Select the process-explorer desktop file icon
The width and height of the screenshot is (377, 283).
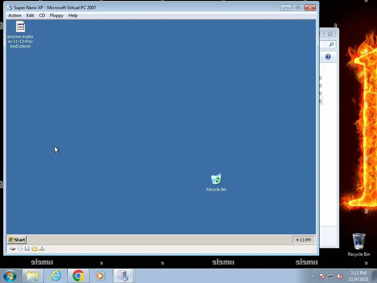(21, 35)
